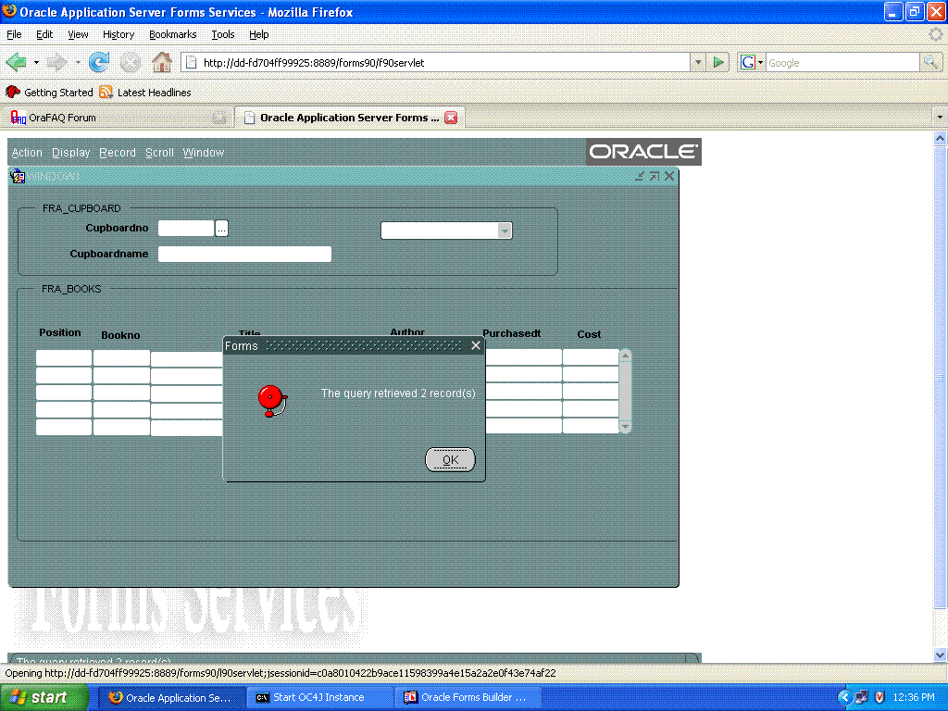Open the Bookmarks menu
The image size is (948, 711).
click(172, 34)
